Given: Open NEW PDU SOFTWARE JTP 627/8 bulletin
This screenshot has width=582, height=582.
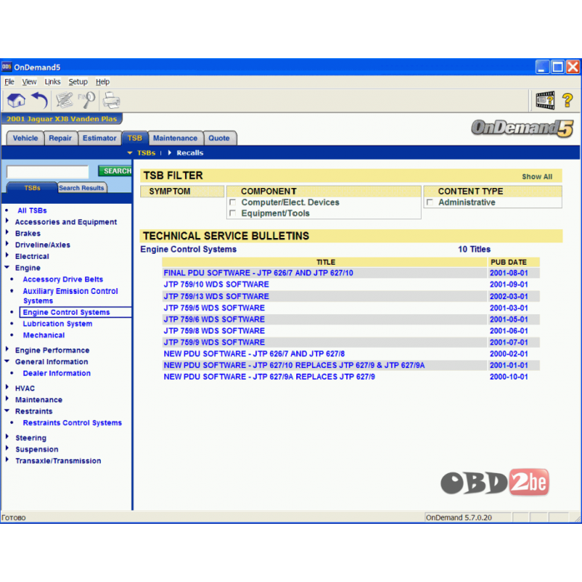Looking at the screenshot, I should tap(254, 354).
